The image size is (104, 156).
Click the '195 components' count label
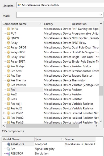pyautogui.click(x=13, y=131)
